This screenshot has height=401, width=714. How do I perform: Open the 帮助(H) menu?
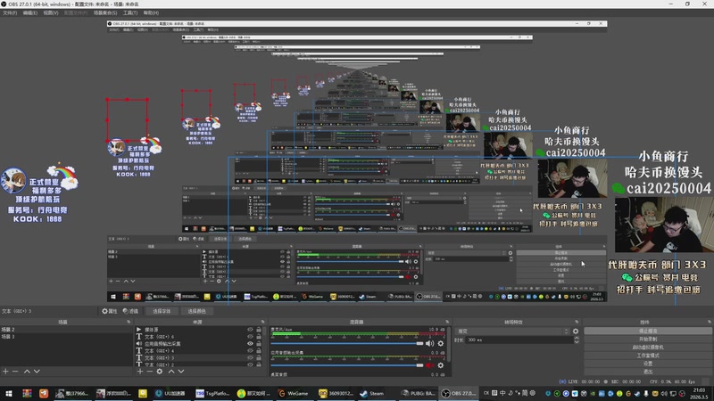[x=151, y=12]
